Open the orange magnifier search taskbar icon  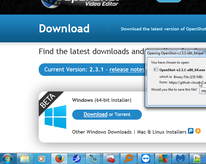coord(129,159)
